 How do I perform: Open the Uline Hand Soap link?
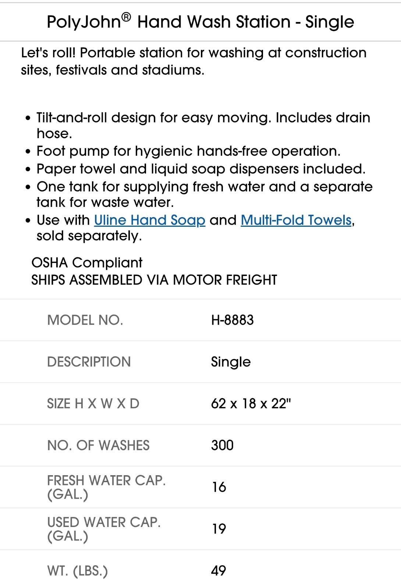[150, 220]
